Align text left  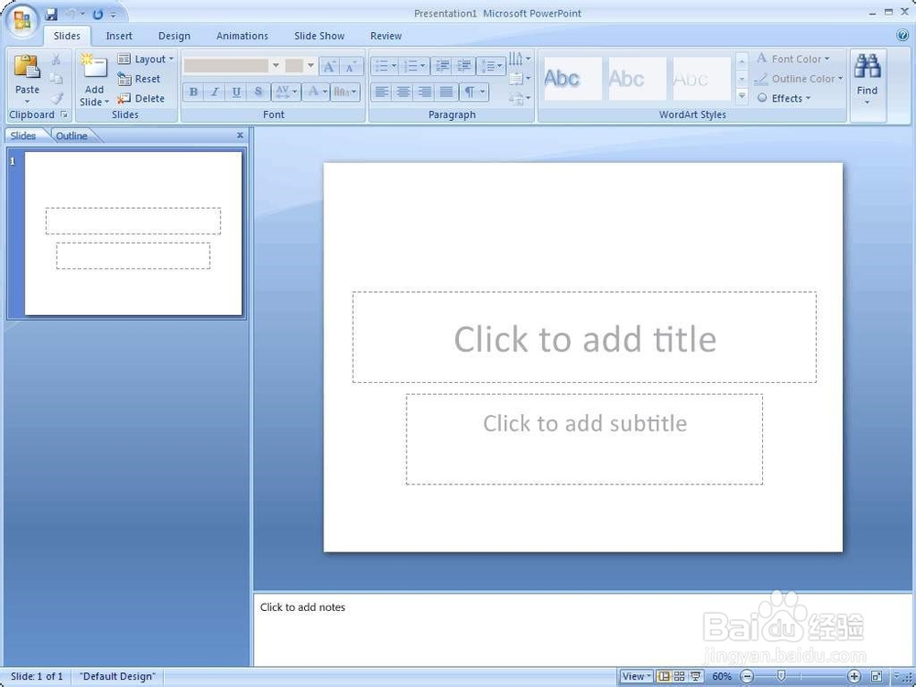coord(381,92)
